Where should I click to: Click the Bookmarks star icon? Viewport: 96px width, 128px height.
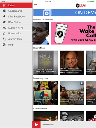click(x=4, y=33)
